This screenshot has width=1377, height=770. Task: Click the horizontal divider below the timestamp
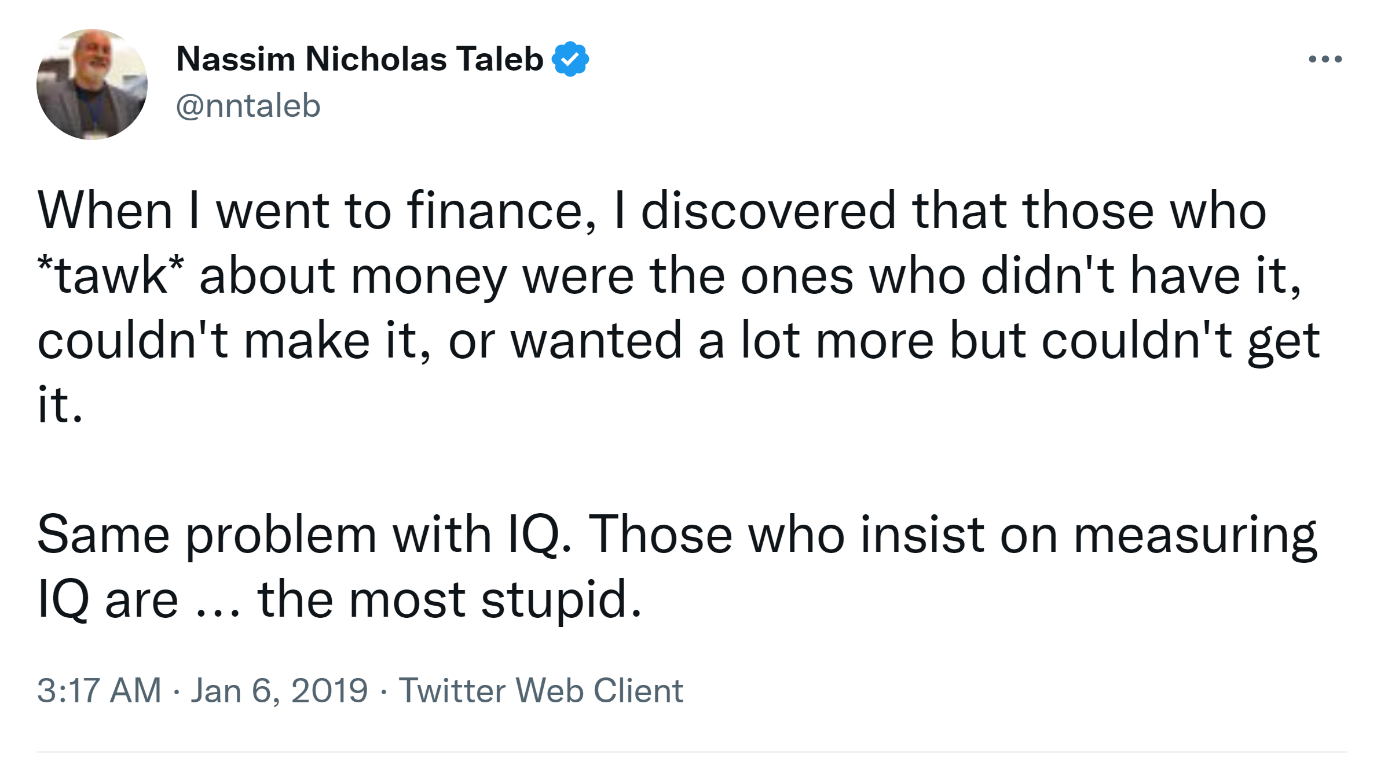coord(689,751)
